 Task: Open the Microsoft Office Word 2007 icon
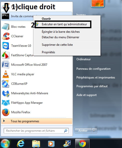coord(6,65)
